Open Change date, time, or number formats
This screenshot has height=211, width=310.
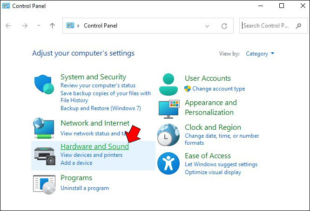point(222,139)
